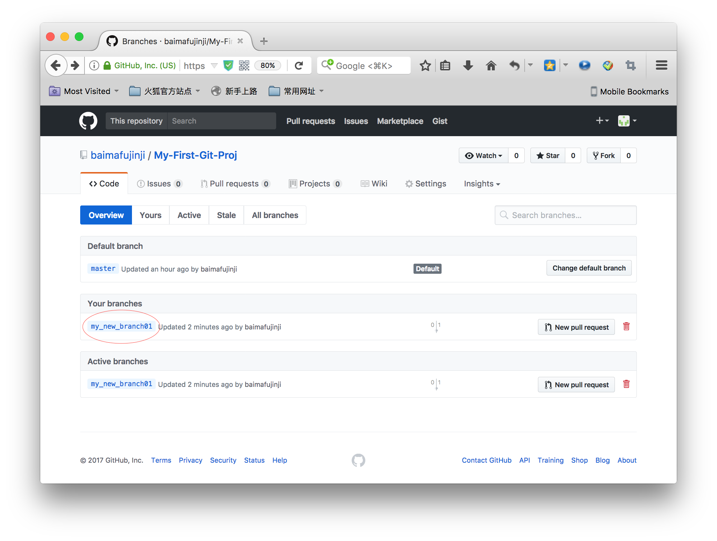Delete my_new_branch01 under Your branches
717x541 pixels.
pyautogui.click(x=626, y=327)
